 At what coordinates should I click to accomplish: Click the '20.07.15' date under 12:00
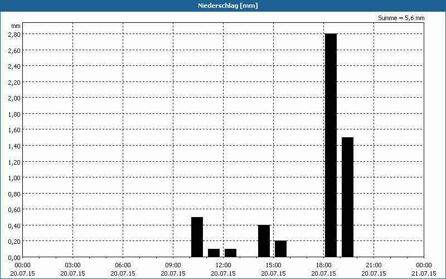click(x=224, y=273)
